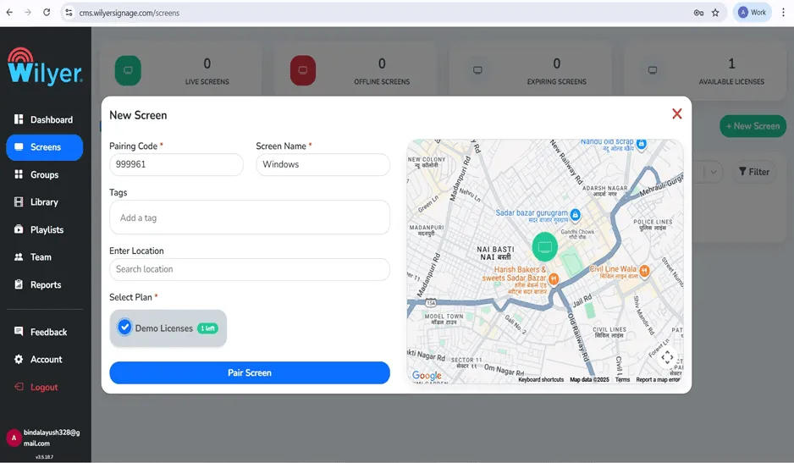Click the Available Licenses monitor icon

tap(653, 70)
